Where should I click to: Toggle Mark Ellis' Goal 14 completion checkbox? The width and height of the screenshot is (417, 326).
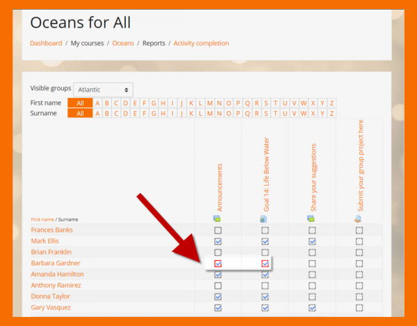point(265,241)
